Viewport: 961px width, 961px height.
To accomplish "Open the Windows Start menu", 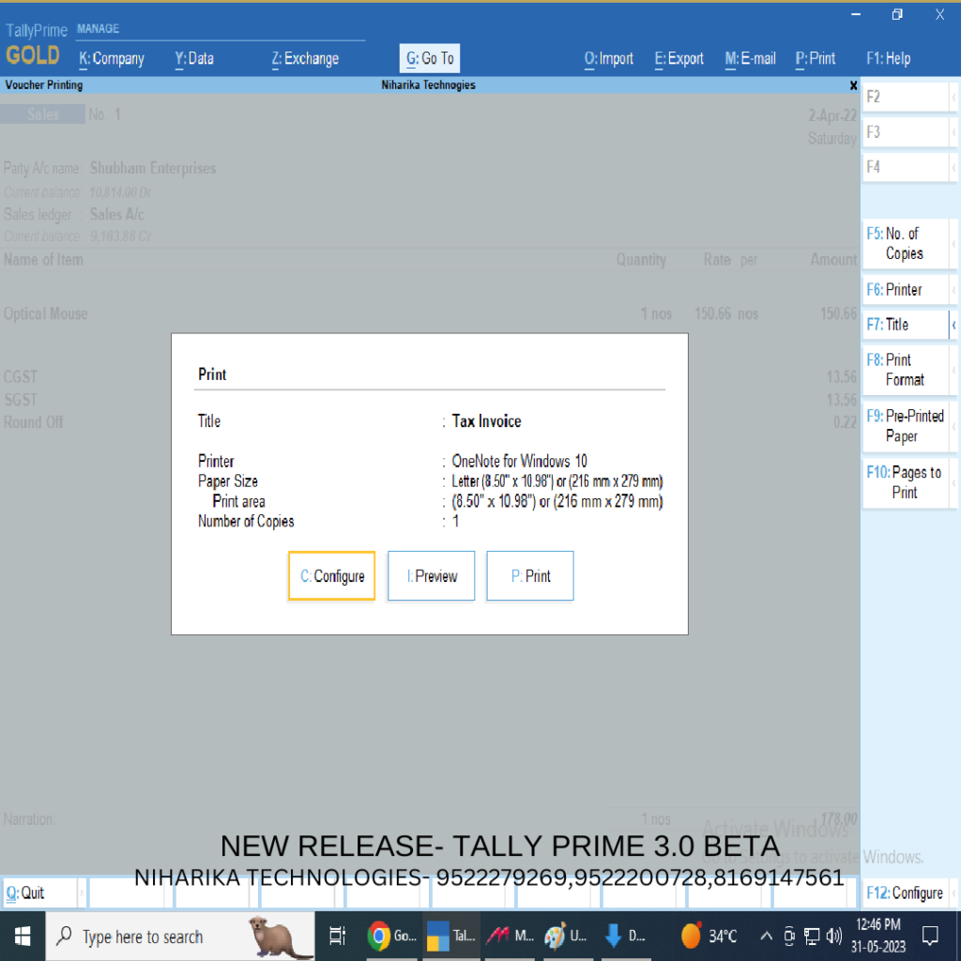I will tap(23, 937).
